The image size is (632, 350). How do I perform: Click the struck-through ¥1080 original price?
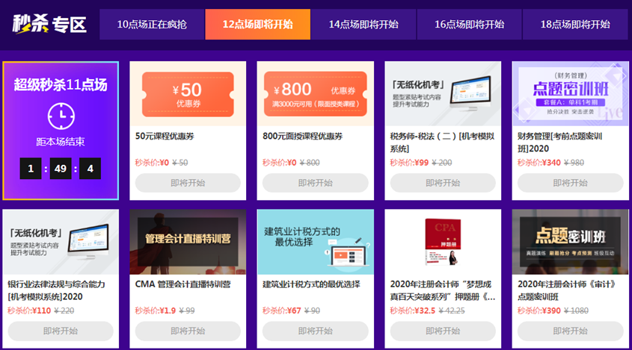pos(576,310)
